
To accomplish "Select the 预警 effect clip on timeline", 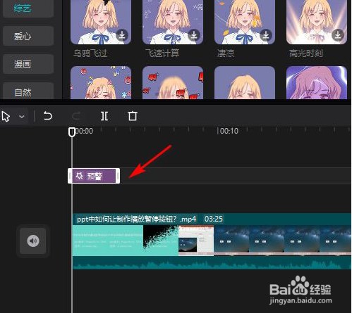I will pos(94,176).
